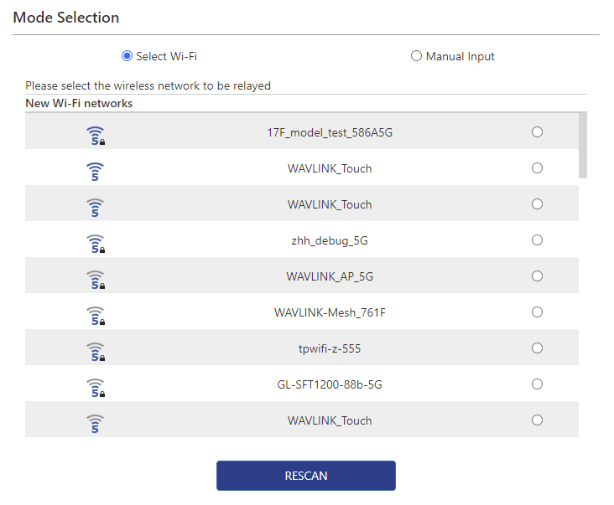Click the network list vertical scrollbar thumb
This screenshot has height=505, width=614.
tap(583, 146)
